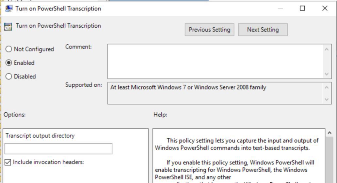Click Help pane scroll up arrow
The image size is (337, 183).
(x=329, y=133)
